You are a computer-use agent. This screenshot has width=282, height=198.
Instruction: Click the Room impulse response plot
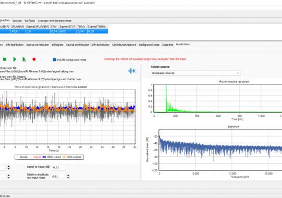click(218, 98)
